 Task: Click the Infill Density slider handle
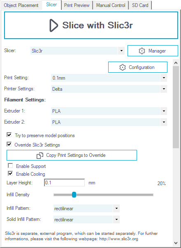point(74,195)
